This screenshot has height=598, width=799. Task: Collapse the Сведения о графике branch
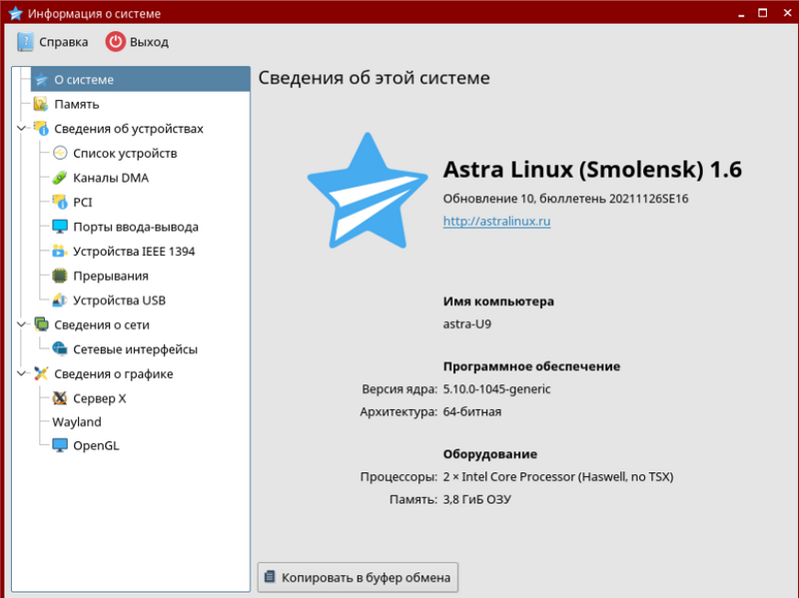click(22, 374)
